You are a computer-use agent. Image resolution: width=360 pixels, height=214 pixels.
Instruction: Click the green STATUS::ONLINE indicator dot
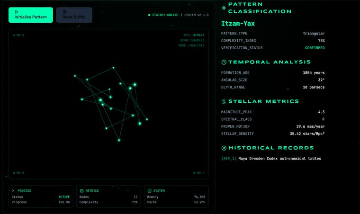click(x=149, y=15)
